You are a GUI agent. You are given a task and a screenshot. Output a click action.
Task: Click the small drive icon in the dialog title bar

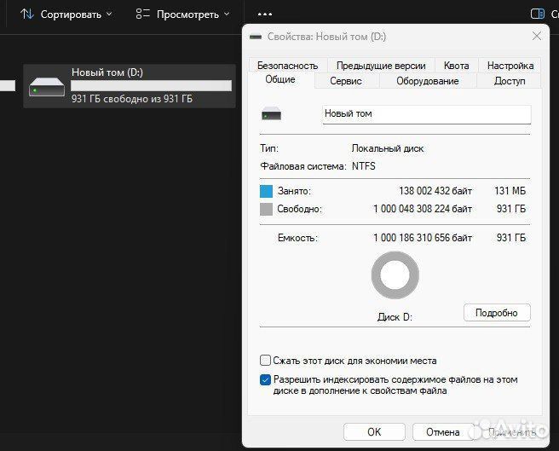click(256, 37)
